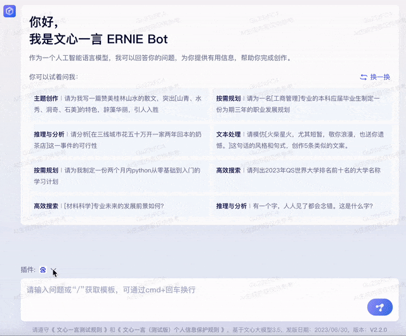The height and width of the screenshot is (336, 406).
Task: Click the ERNIE Bot logo icon
Action: [10, 13]
